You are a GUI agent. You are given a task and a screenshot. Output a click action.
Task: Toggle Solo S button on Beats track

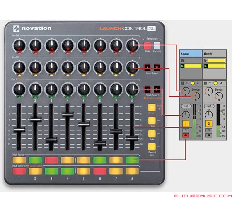tap(209, 130)
